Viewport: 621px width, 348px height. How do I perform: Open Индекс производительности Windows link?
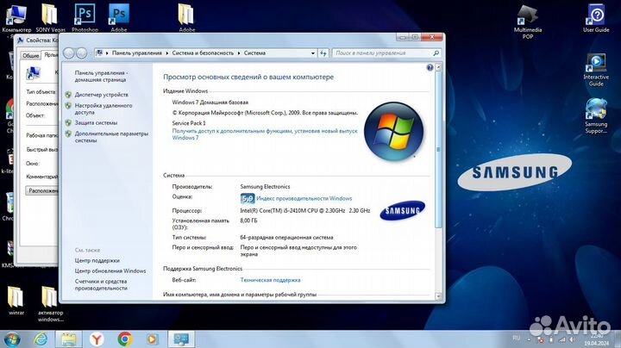(x=304, y=198)
